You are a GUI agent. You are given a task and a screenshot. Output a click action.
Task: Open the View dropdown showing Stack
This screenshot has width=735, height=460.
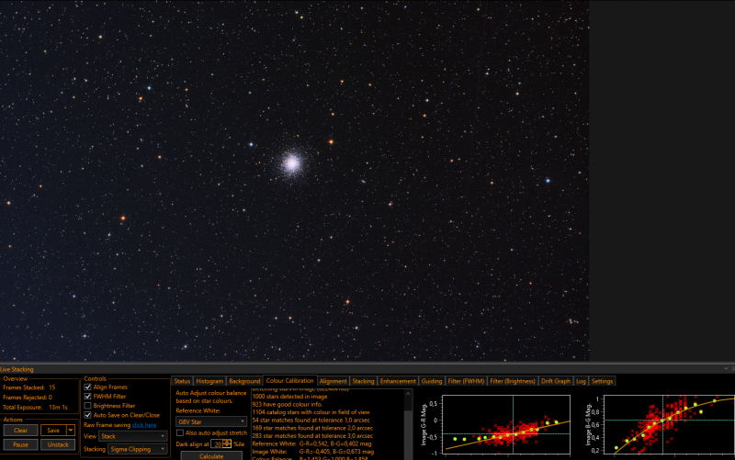pos(132,436)
